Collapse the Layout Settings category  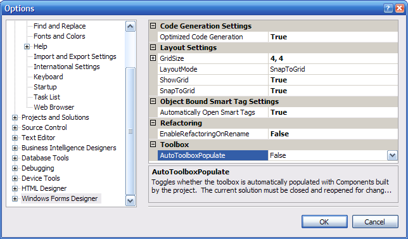pyautogui.click(x=153, y=48)
